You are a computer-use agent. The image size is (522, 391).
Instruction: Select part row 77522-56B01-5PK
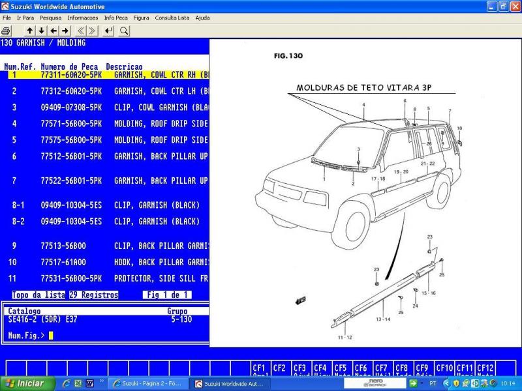108,181
